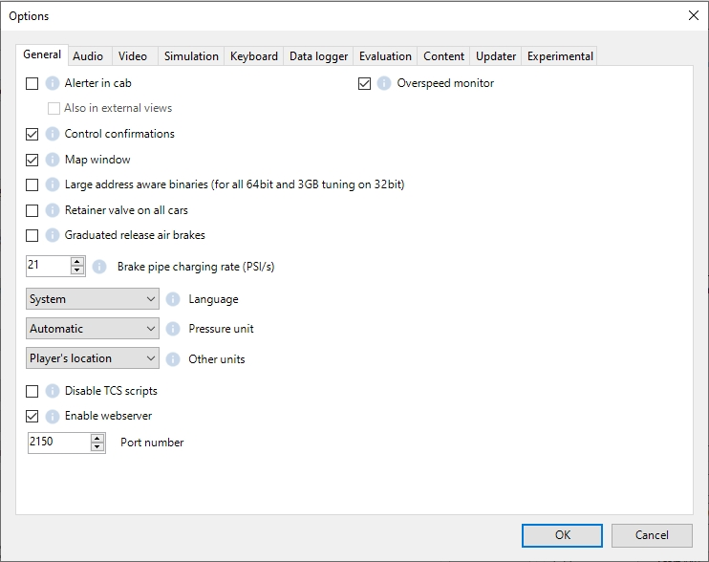This screenshot has height=562, width=709.
Task: Open the Keyboard tab
Action: click(254, 56)
